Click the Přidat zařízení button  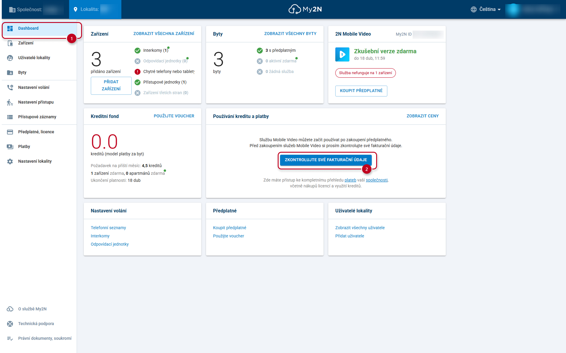coord(111,86)
